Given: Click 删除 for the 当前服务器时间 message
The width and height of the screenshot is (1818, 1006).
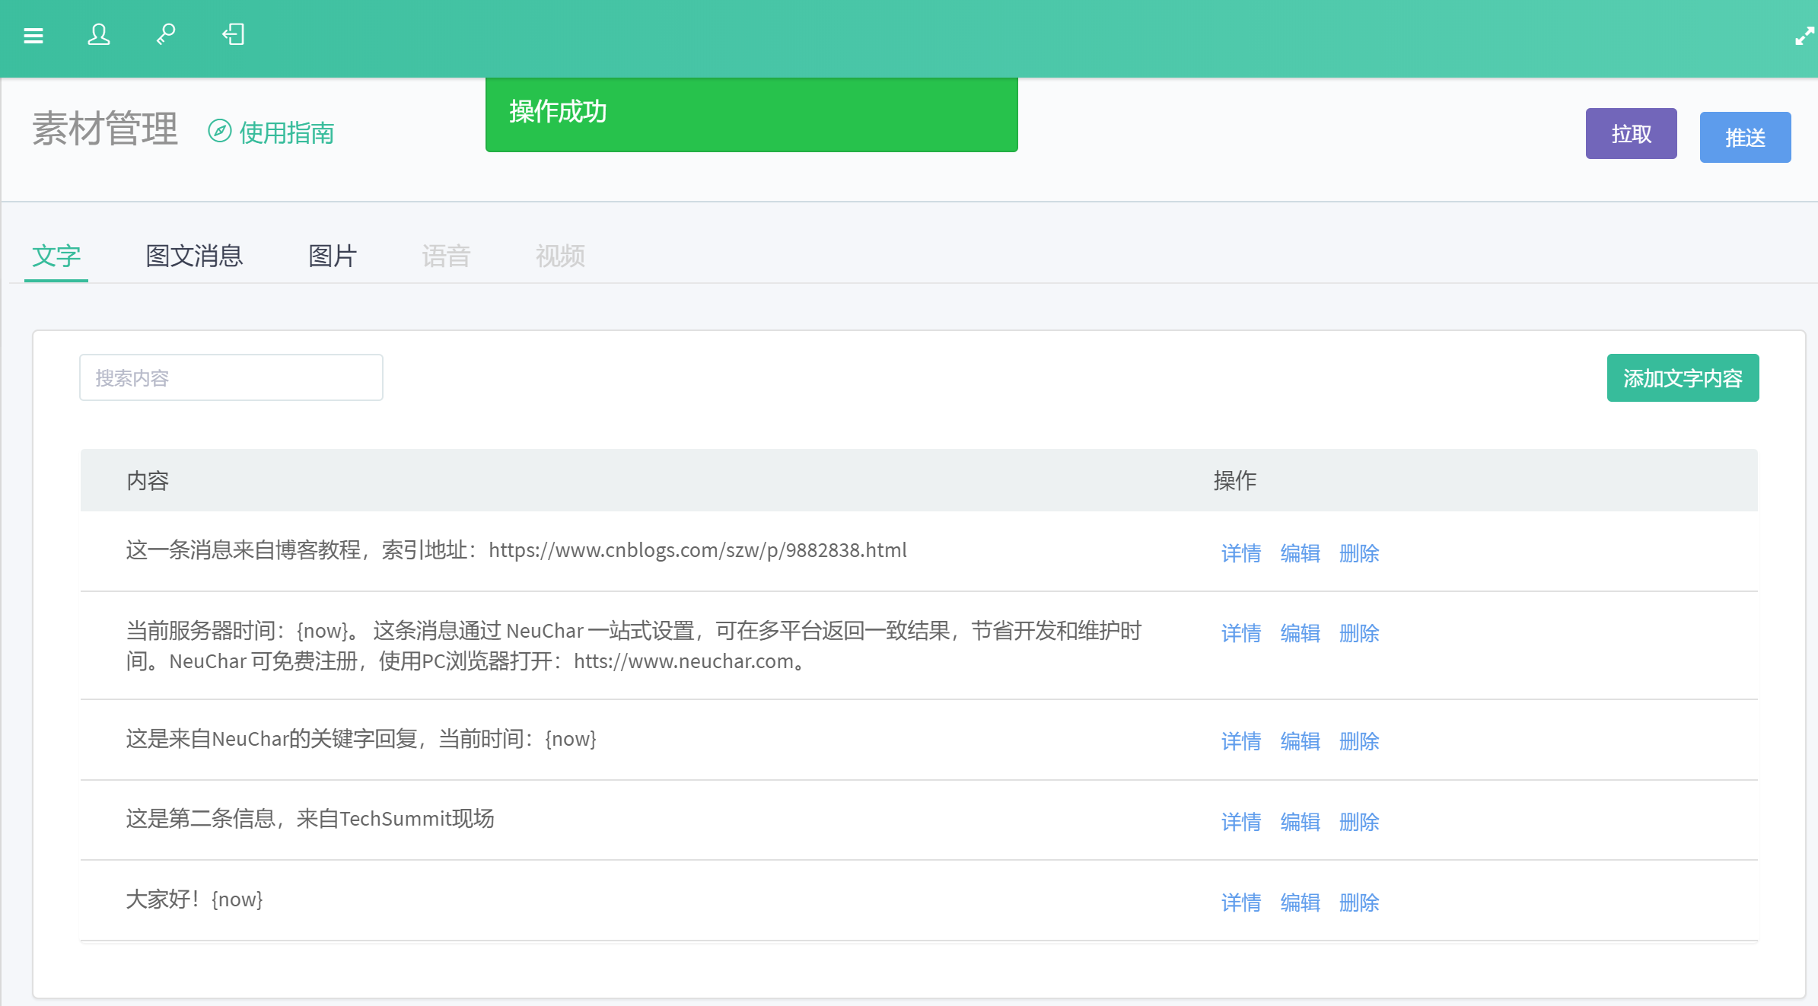Looking at the screenshot, I should coord(1359,633).
